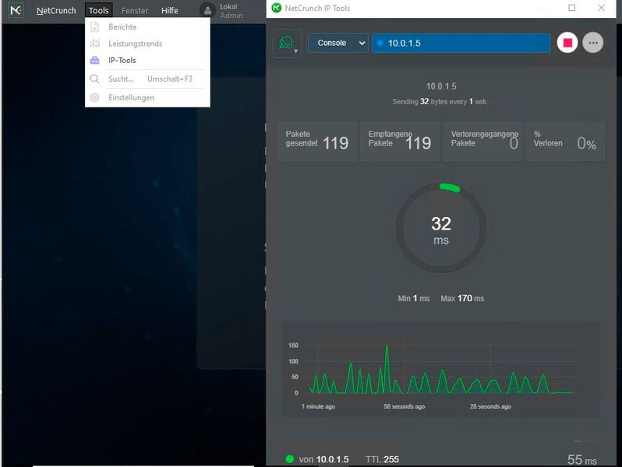Click the Einstellungen gear icon

pos(95,97)
